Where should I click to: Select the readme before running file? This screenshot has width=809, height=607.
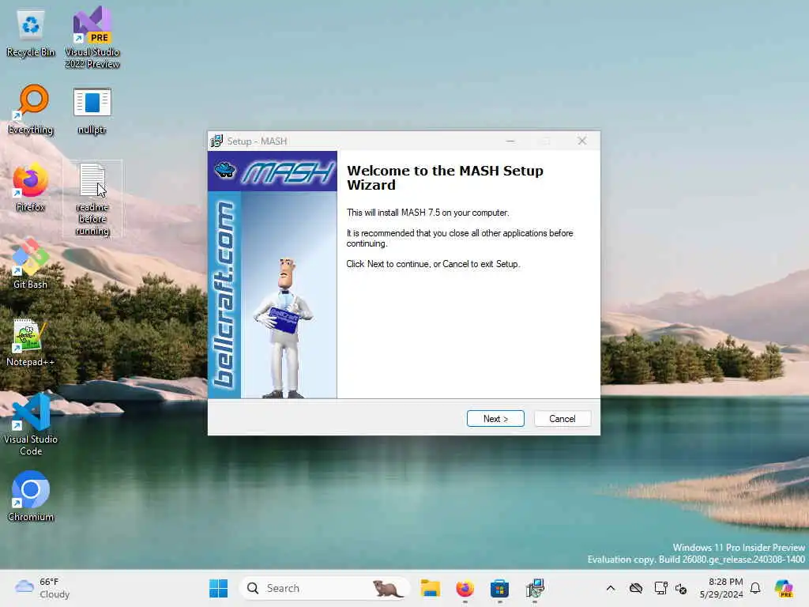click(x=92, y=199)
